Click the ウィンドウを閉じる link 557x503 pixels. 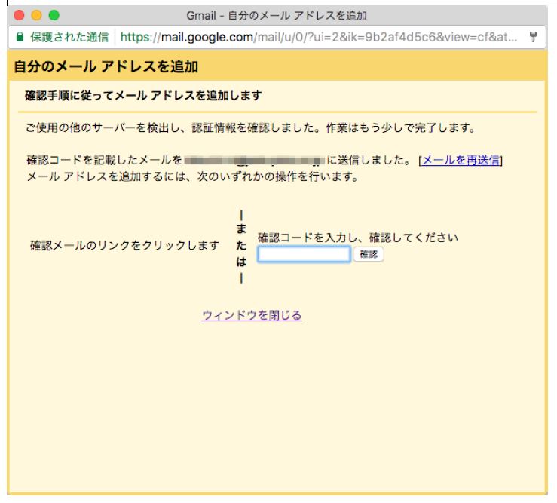coord(252,315)
